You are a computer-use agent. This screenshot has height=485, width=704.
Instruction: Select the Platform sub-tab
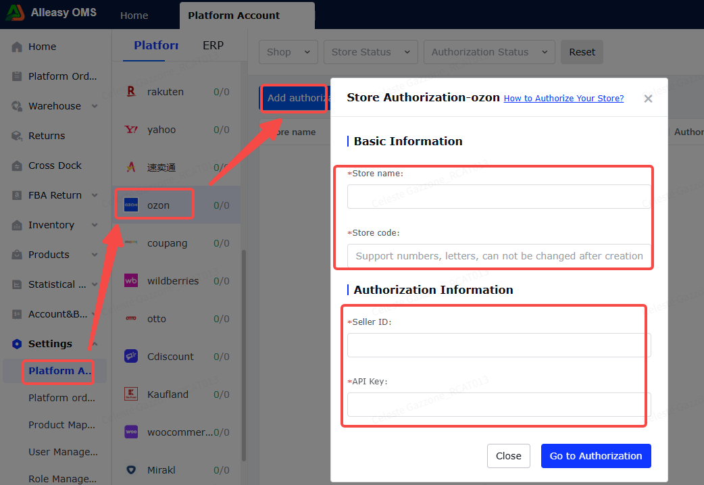(x=156, y=45)
